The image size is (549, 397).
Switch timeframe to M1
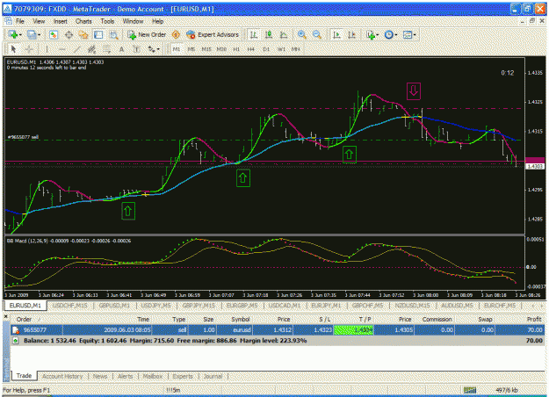[x=176, y=49]
